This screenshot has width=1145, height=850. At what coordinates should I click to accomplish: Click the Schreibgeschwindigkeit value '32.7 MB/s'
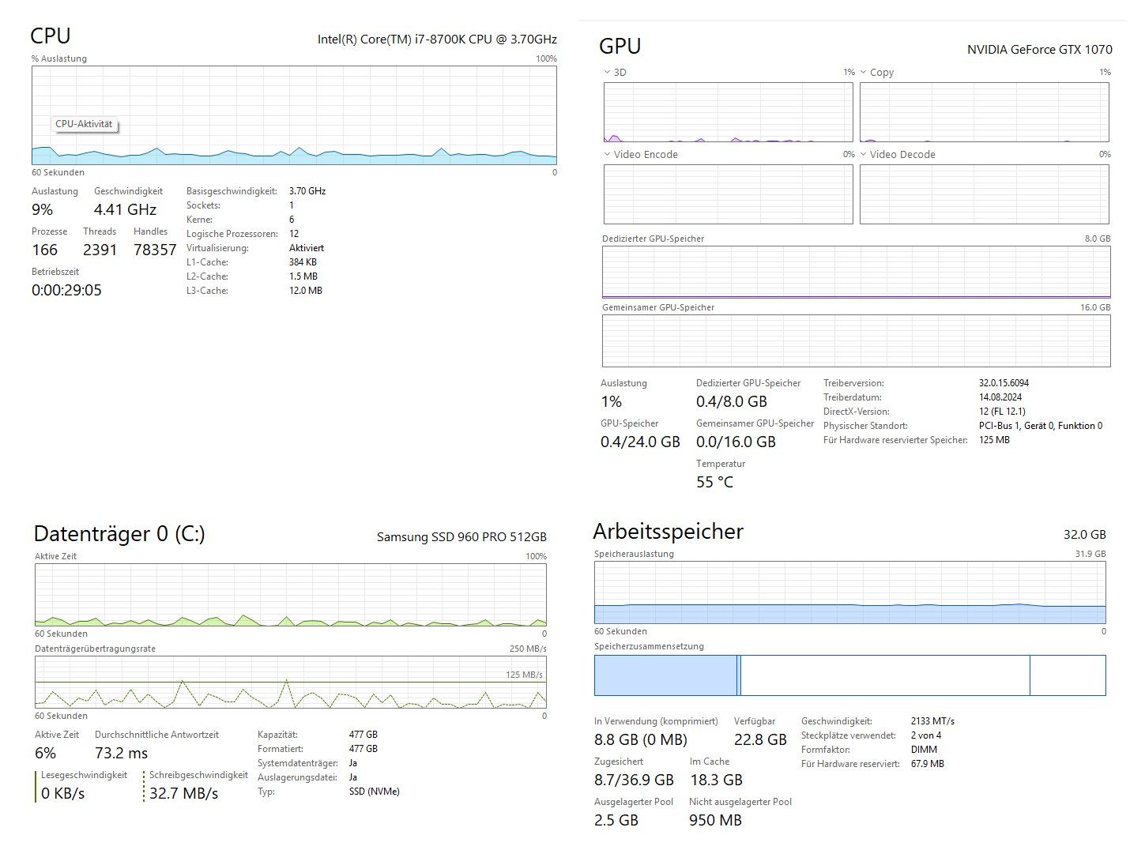click(x=183, y=793)
